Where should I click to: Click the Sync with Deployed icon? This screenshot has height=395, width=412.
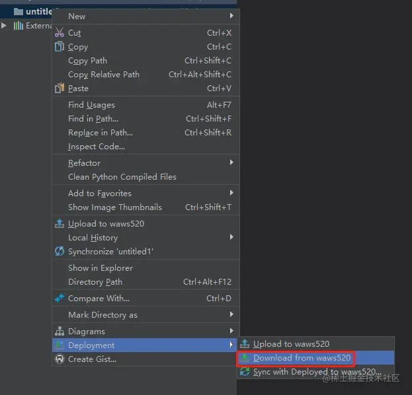click(245, 372)
